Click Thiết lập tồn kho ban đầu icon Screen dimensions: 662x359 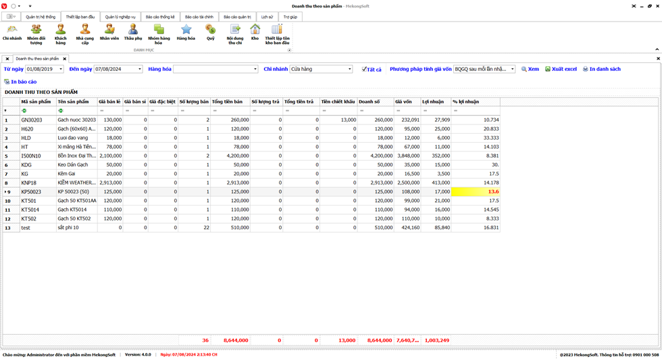(277, 32)
